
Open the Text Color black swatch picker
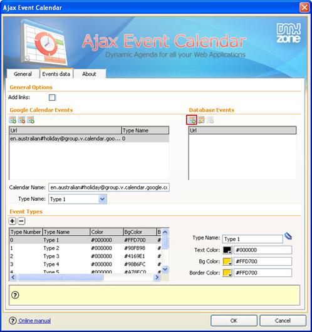click(x=227, y=250)
